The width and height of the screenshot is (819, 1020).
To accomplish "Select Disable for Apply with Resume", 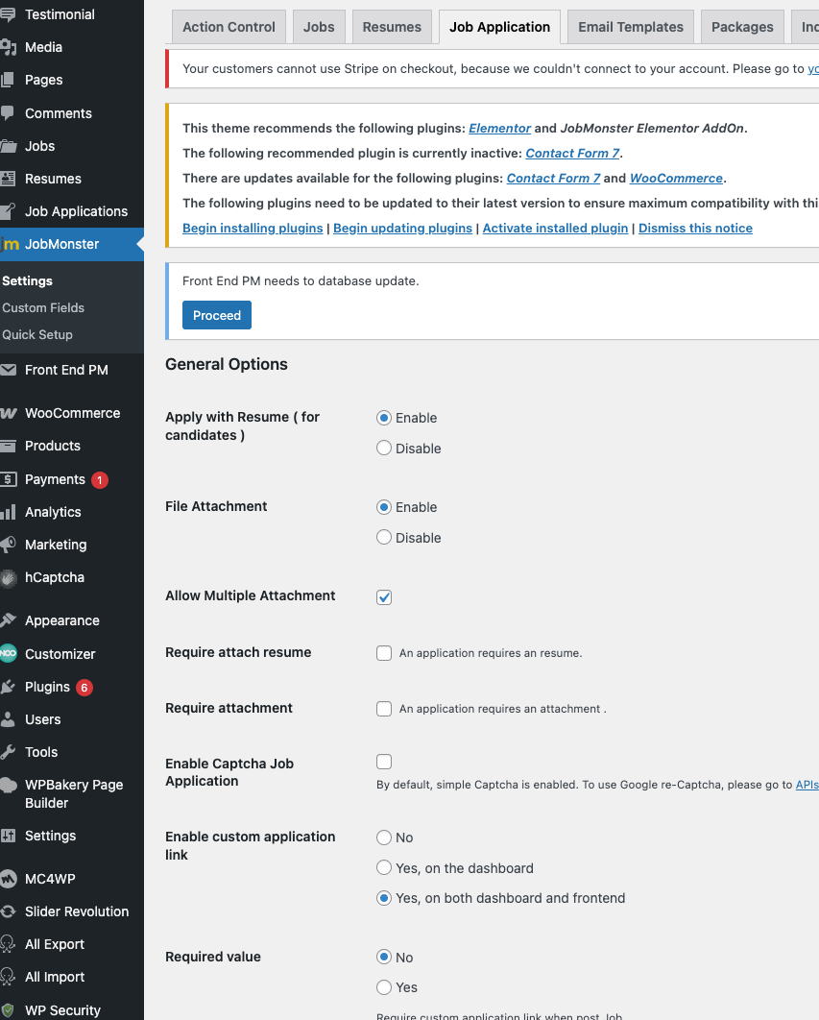I will click(x=384, y=449).
